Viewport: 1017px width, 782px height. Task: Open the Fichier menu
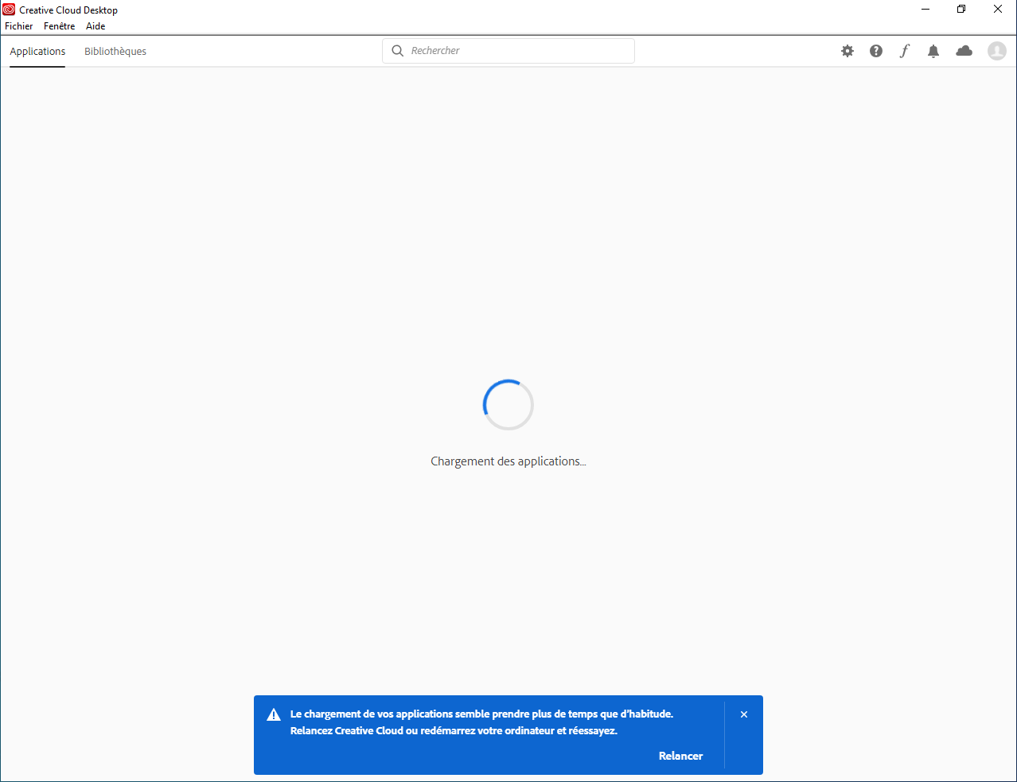click(19, 26)
